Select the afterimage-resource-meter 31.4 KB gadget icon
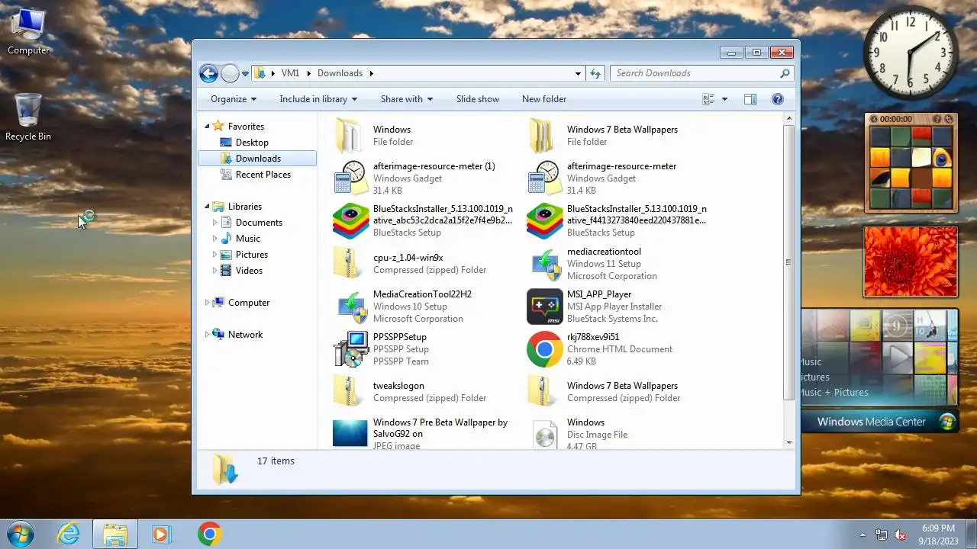The width and height of the screenshot is (977, 549). [x=544, y=178]
